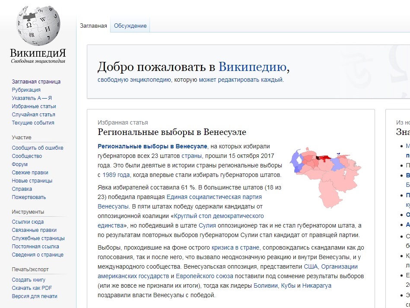View Свежие правки
Screen dimensions: 410x308
click(x=30, y=172)
